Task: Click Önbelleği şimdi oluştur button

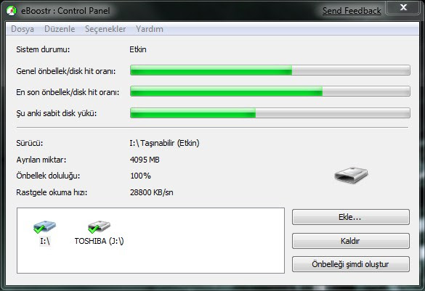Action: coord(351,264)
